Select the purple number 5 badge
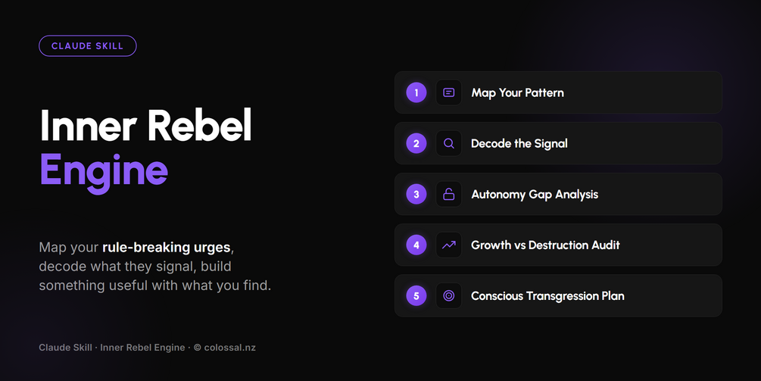 pos(416,295)
